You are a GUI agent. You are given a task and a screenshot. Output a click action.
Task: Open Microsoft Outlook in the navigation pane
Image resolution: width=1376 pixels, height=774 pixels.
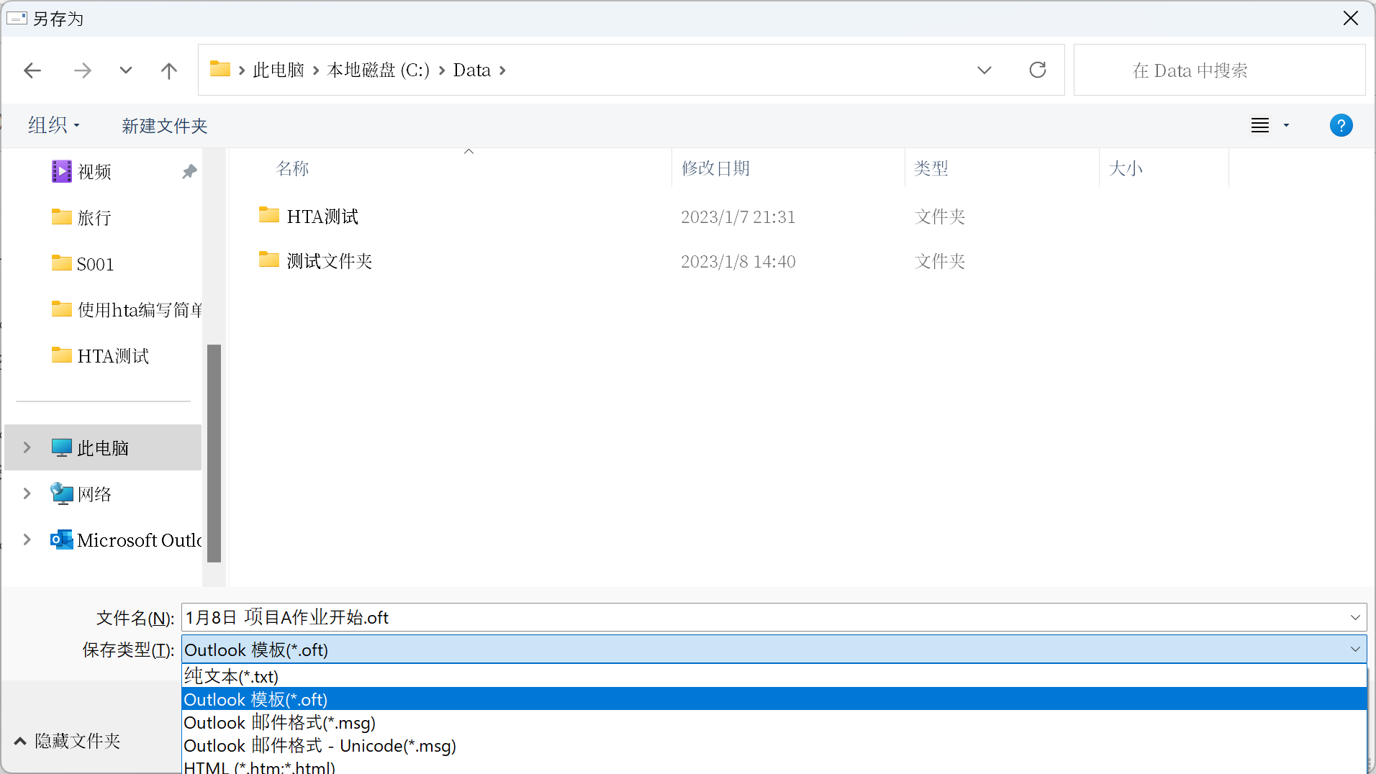pos(138,540)
